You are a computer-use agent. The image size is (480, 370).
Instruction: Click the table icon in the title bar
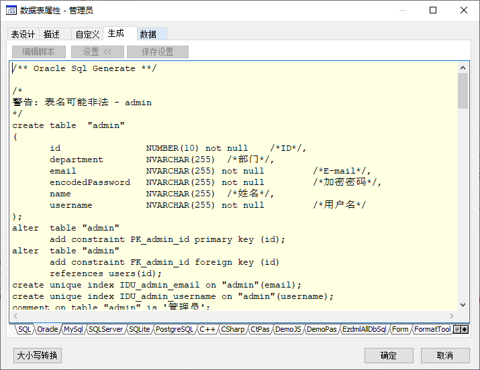click(x=11, y=10)
